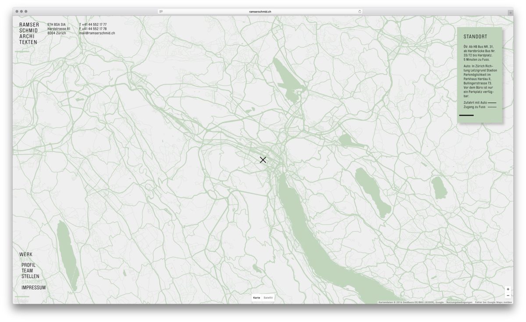Viewport: 526px width, 322px height.
Task: Click the Google logo on the map
Action: pyautogui.click(x=21, y=301)
